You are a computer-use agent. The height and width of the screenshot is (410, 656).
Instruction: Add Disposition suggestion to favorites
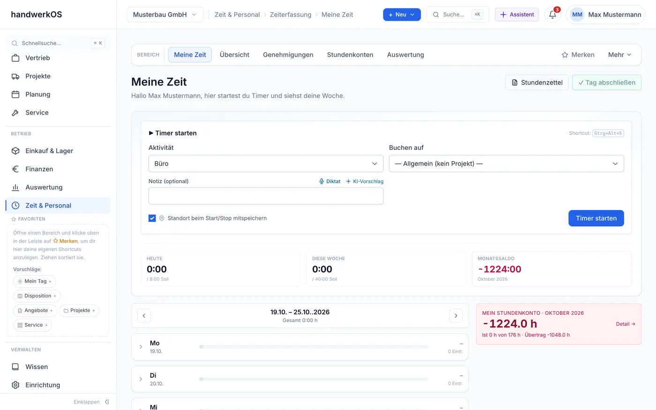click(37, 296)
